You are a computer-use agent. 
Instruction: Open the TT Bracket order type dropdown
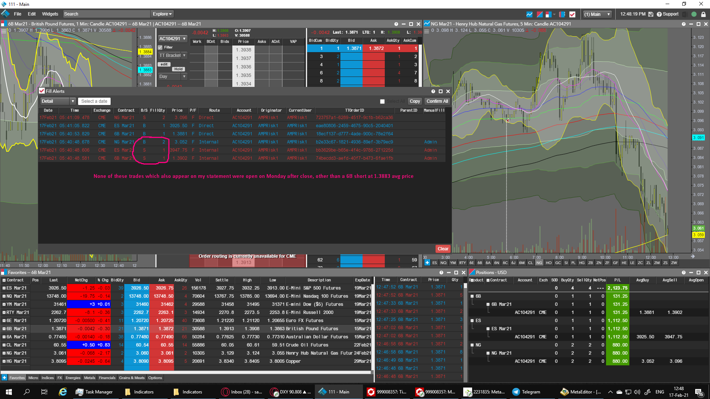click(172, 55)
